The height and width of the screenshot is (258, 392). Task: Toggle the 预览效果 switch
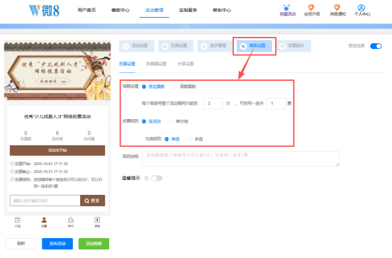pyautogui.click(x=376, y=46)
